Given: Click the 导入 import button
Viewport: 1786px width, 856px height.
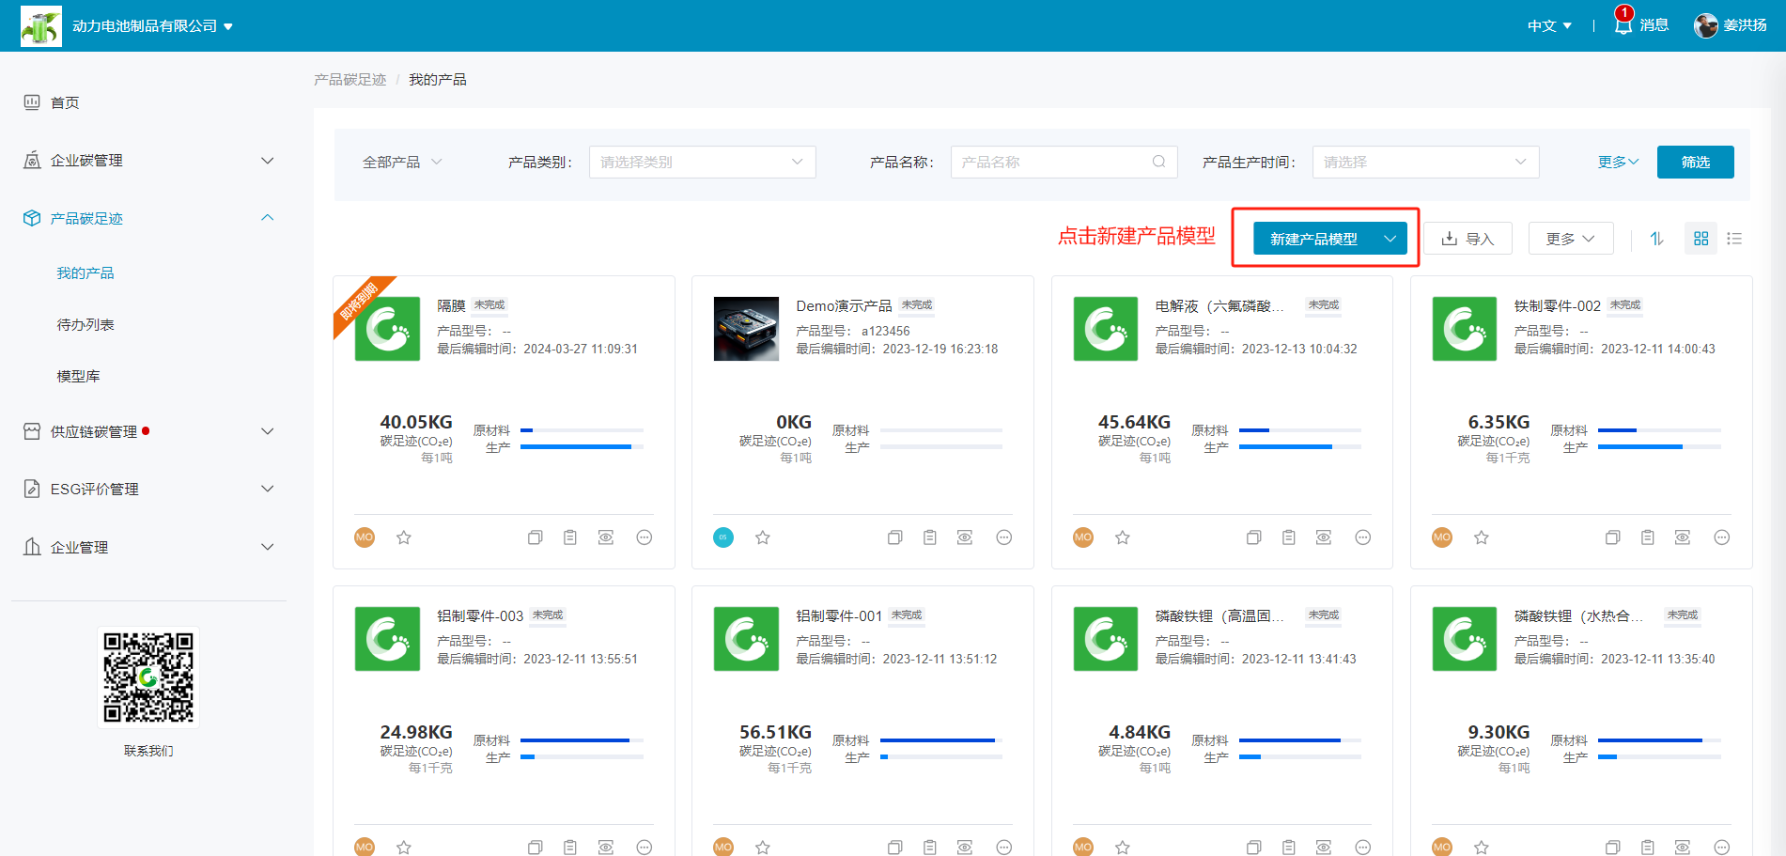Looking at the screenshot, I should (x=1468, y=239).
